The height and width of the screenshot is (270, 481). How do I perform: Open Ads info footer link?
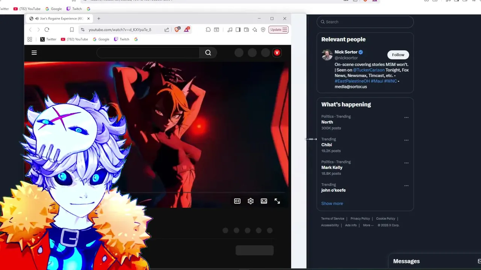tap(351, 225)
